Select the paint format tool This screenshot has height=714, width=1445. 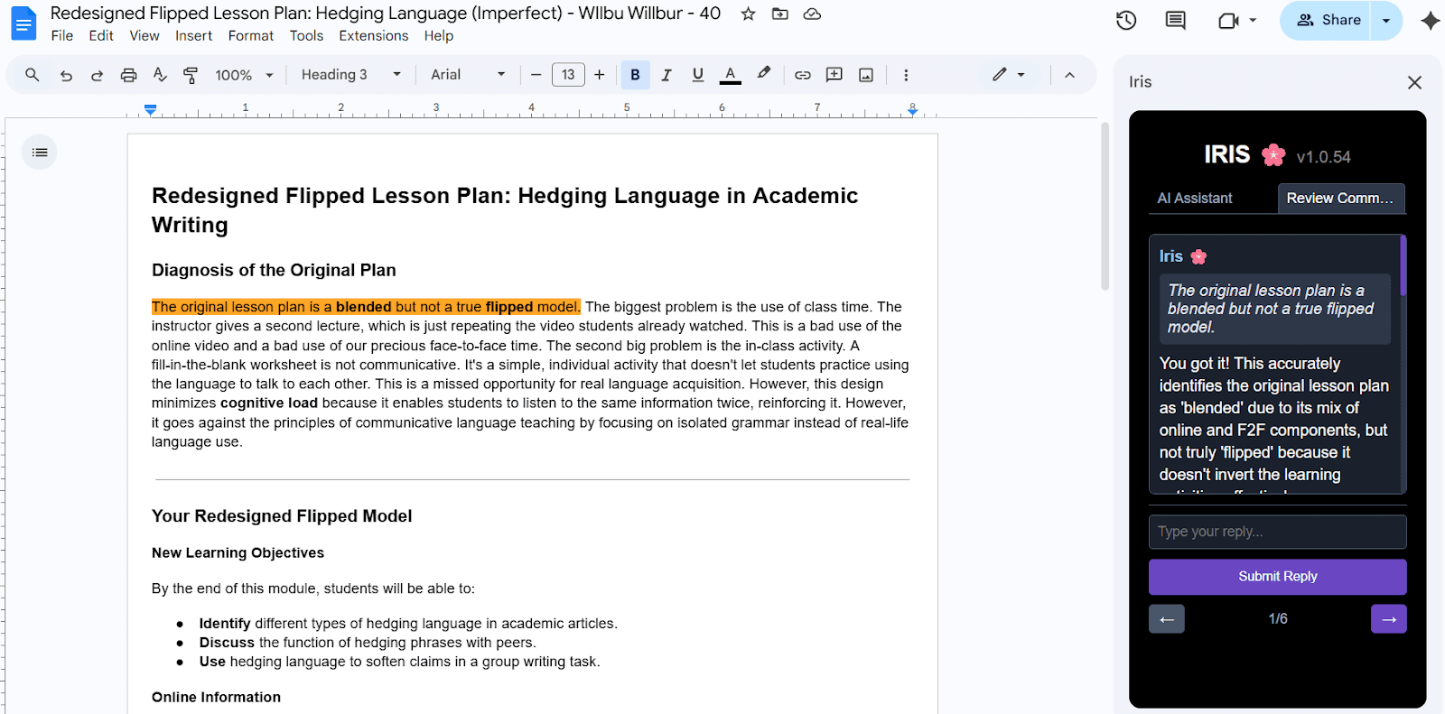pos(191,75)
